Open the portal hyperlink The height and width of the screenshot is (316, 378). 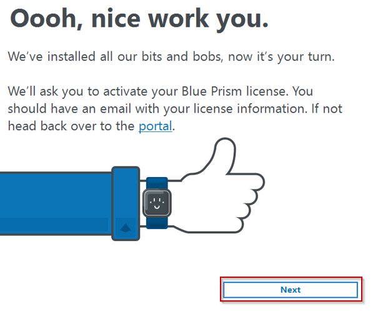155,126
